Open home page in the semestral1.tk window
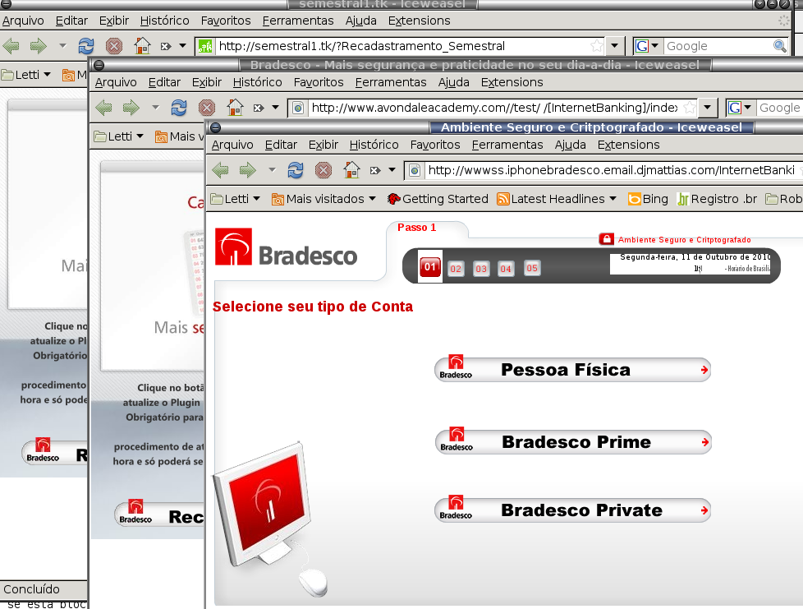 click(x=142, y=46)
